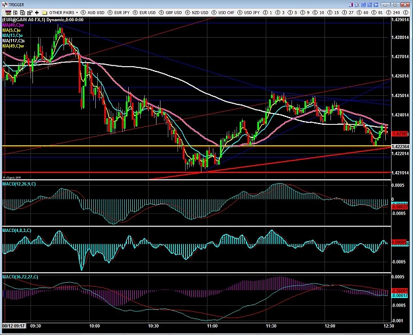Click the third blue title bar icon
Image resolution: width=413 pixels, height=335 pixels.
click(363, 5)
